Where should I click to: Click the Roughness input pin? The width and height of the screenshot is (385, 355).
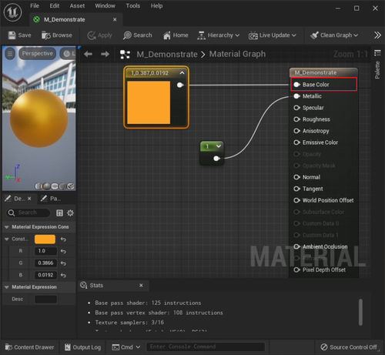click(297, 119)
